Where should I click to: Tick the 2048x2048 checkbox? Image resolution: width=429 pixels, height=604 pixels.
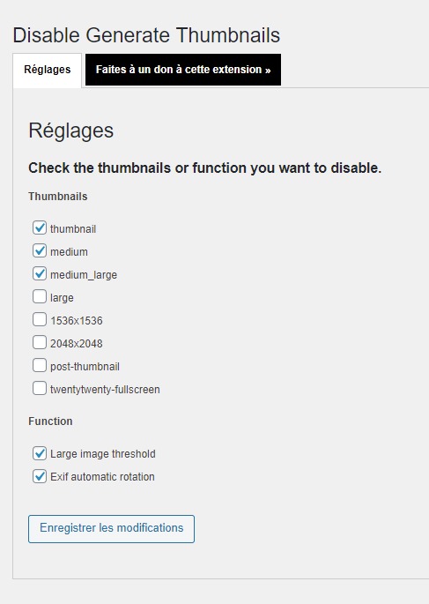point(40,342)
